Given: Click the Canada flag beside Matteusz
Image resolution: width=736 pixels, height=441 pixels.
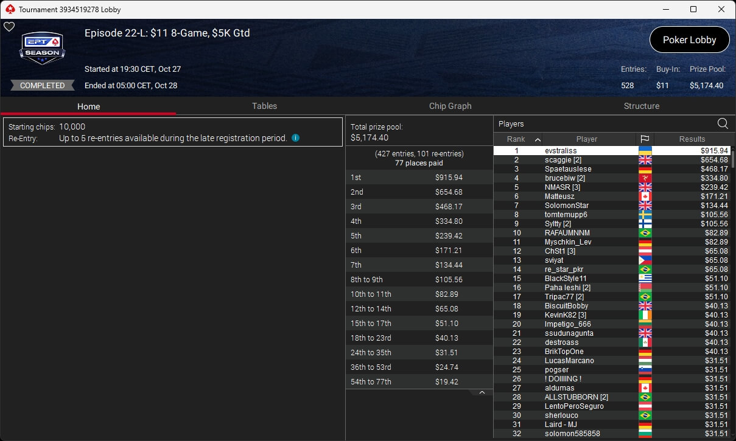Looking at the screenshot, I should pos(645,196).
